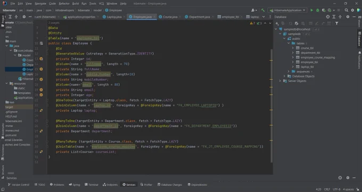Select the laptop_tbl table
The width and height of the screenshot is (362, 192).
tap(307, 67)
